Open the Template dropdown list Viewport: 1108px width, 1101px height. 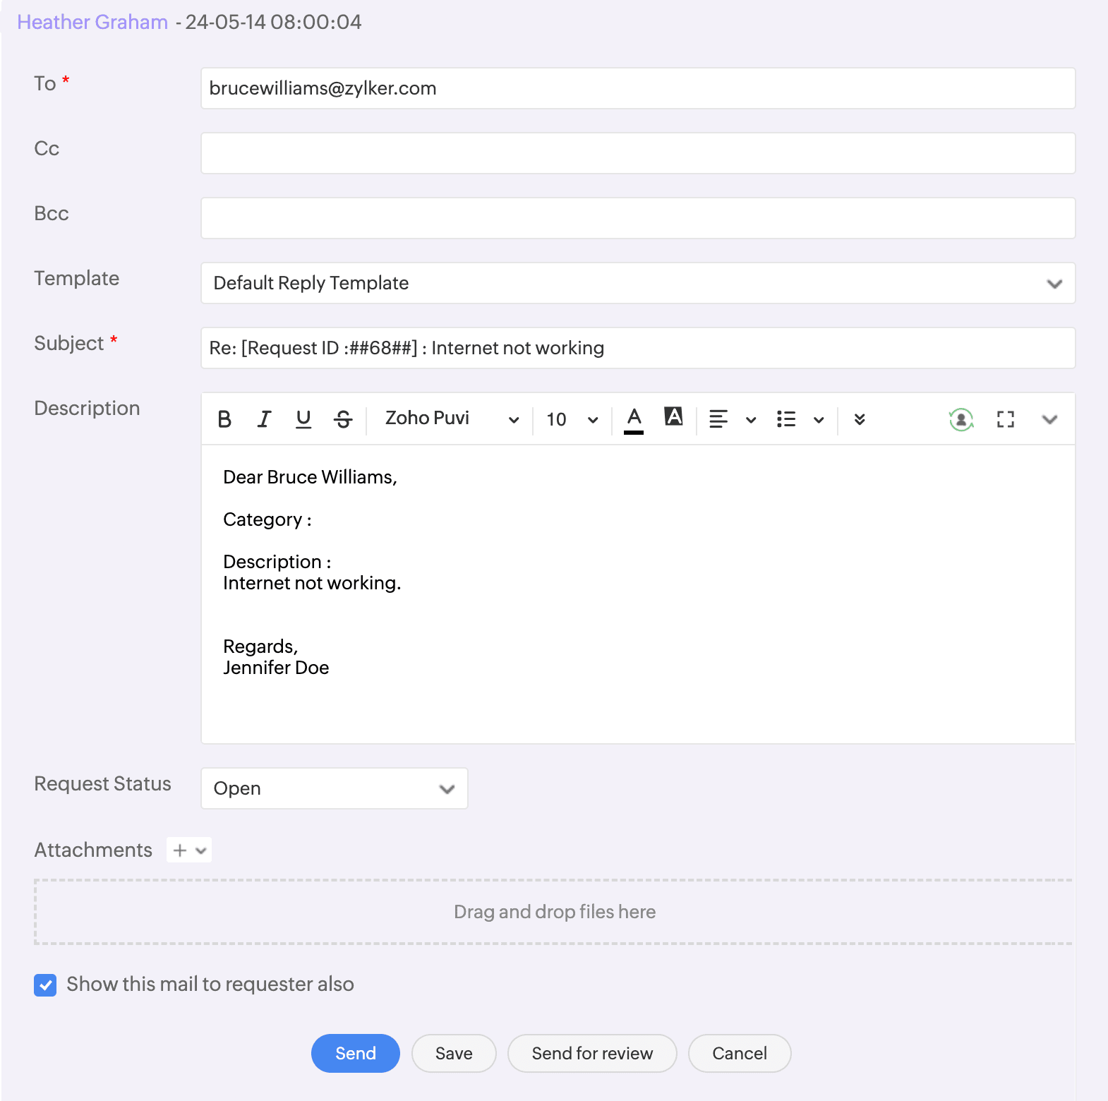tap(637, 283)
